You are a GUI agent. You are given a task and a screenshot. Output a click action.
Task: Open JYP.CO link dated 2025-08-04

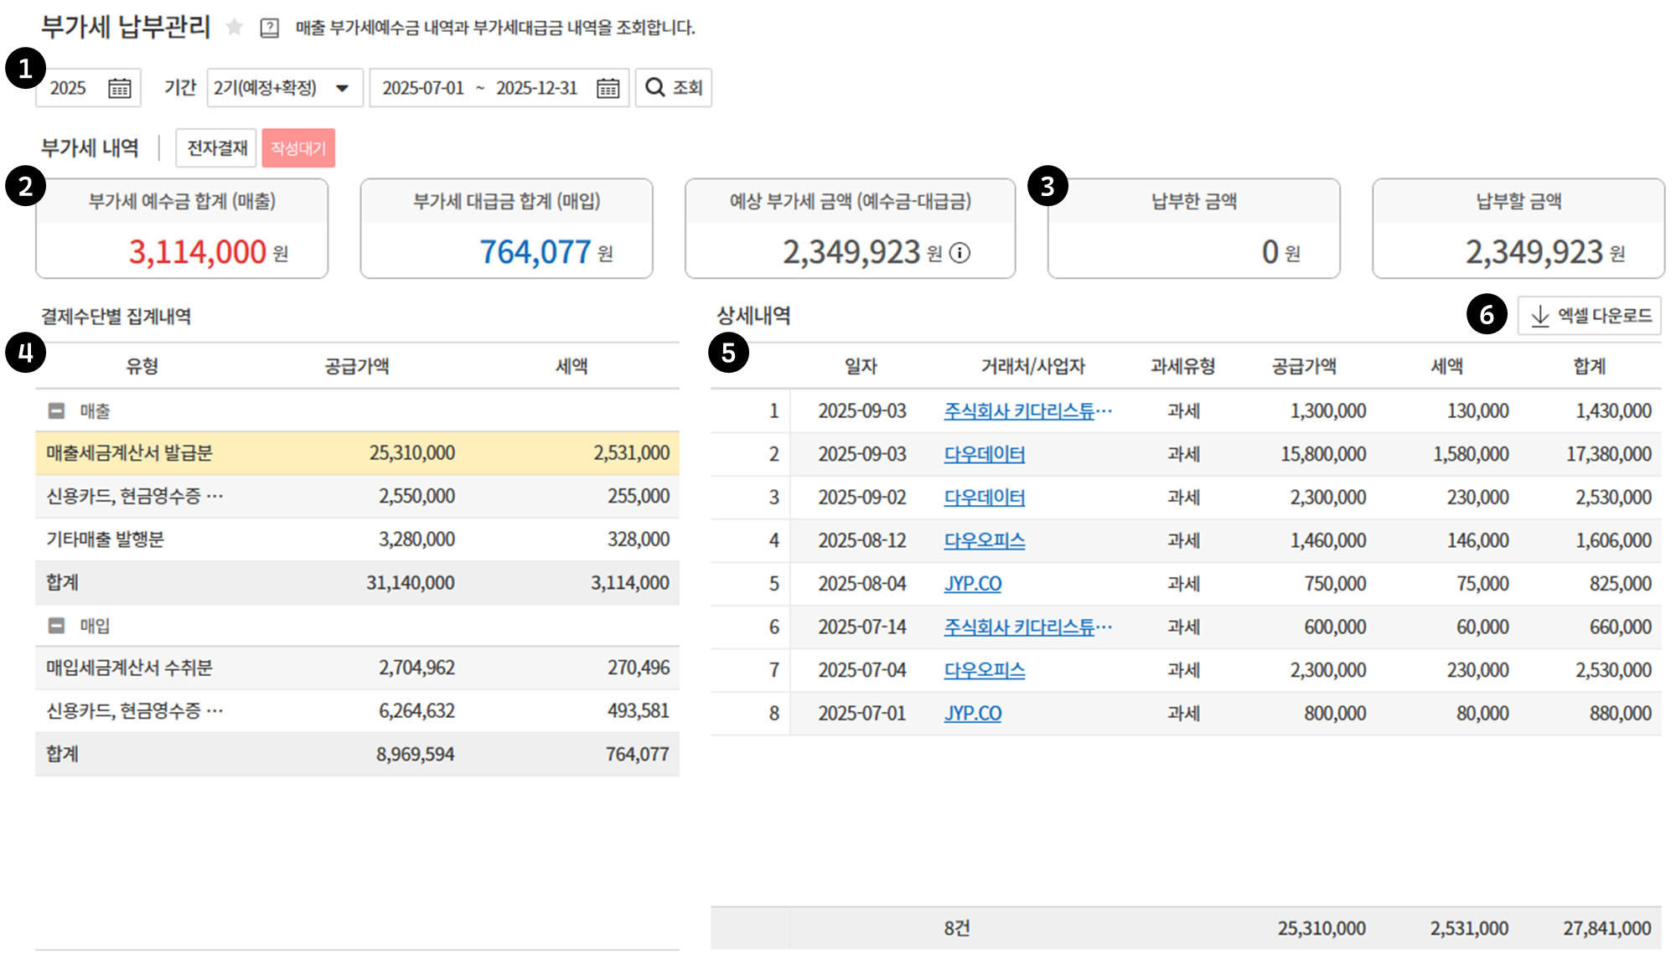[972, 584]
